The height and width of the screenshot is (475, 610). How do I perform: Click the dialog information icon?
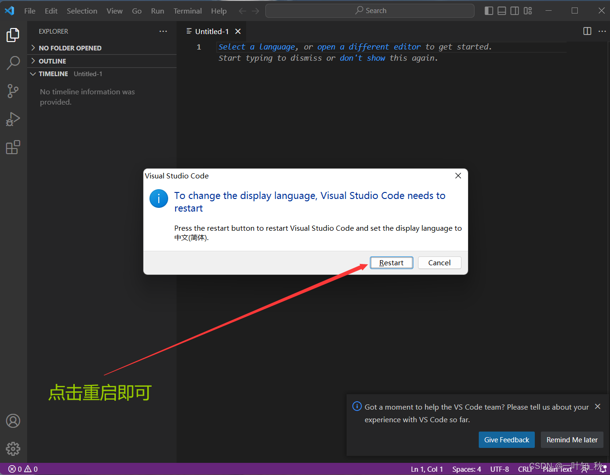point(159,199)
